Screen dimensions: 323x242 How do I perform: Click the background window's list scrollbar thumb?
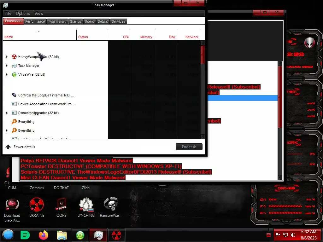[280, 97]
